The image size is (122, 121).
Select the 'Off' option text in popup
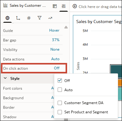point(67,80)
